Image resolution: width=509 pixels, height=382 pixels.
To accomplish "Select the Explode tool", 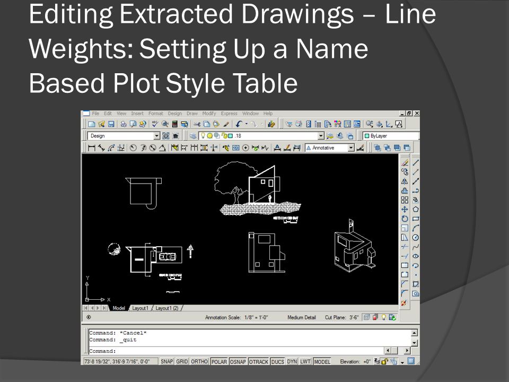I will (x=404, y=303).
